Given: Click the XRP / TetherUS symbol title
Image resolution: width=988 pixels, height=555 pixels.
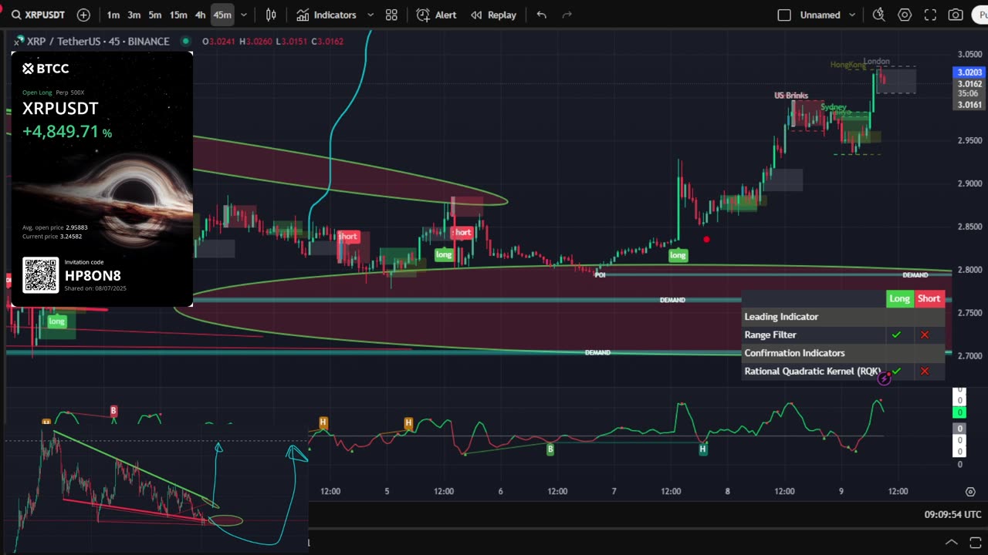Looking at the screenshot, I should (98, 42).
